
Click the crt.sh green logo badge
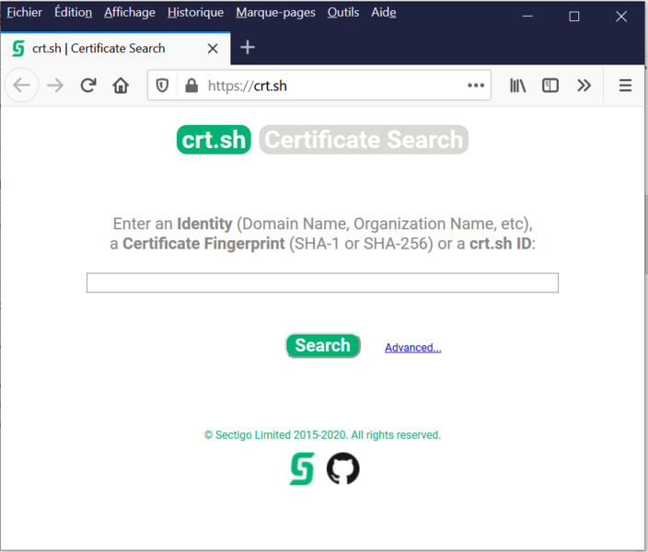(x=214, y=140)
